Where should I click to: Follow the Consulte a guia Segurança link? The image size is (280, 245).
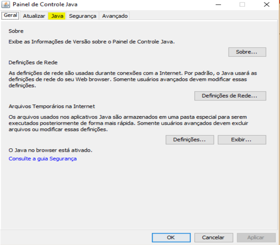[42, 159]
